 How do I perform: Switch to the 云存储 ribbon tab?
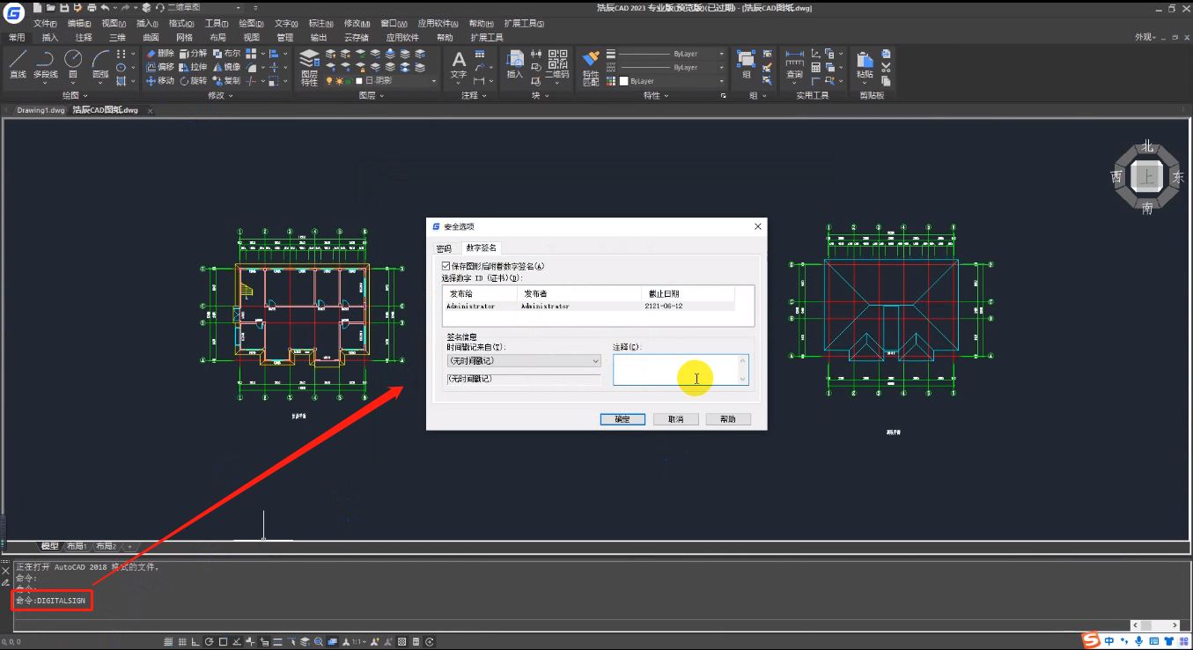pyautogui.click(x=356, y=37)
